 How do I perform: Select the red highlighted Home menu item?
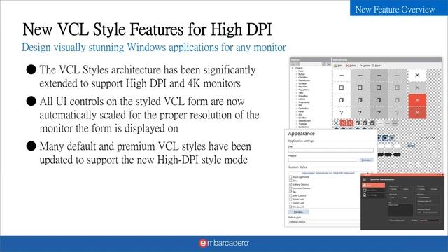[373, 185]
